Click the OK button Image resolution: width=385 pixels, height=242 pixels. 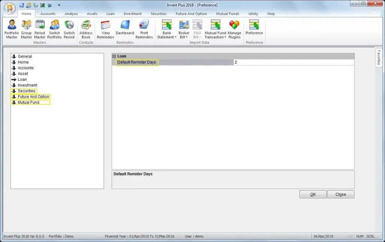coord(313,194)
